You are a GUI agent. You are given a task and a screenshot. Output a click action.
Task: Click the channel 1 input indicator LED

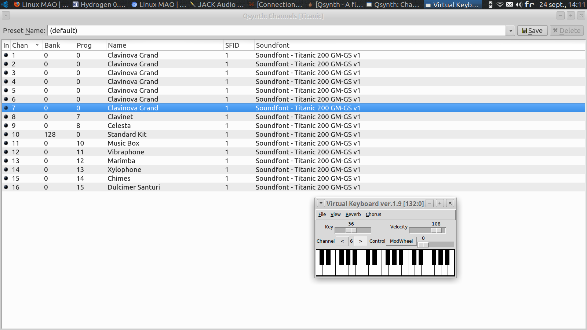(x=6, y=55)
